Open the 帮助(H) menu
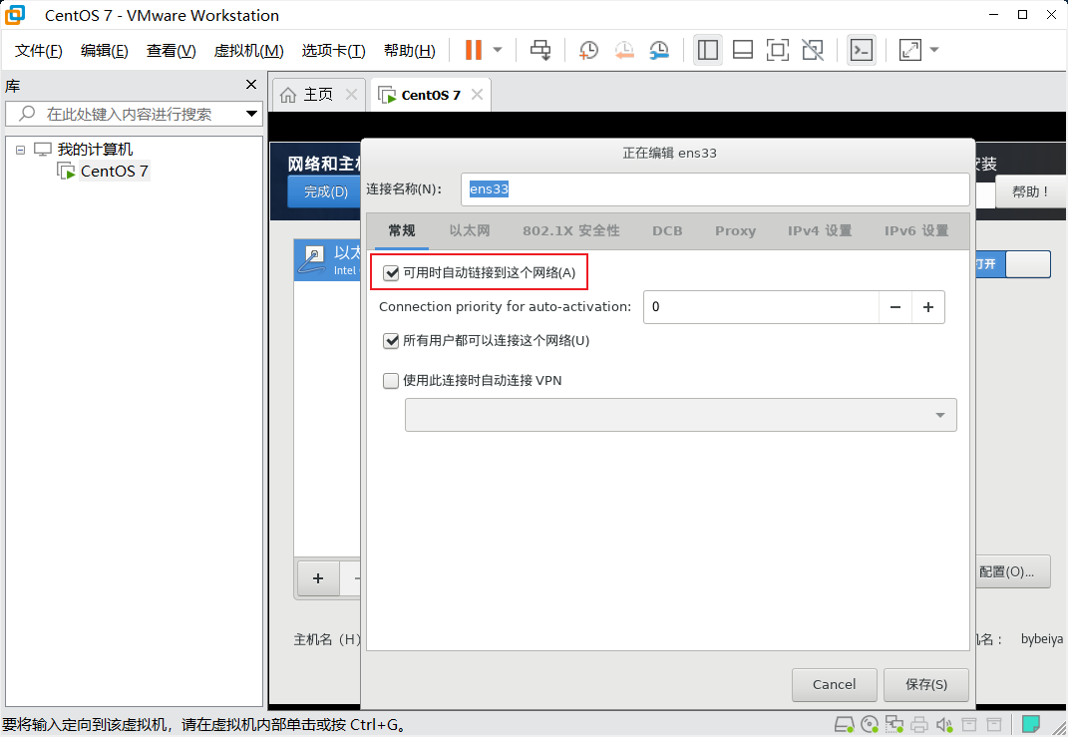1068x737 pixels. coord(410,51)
